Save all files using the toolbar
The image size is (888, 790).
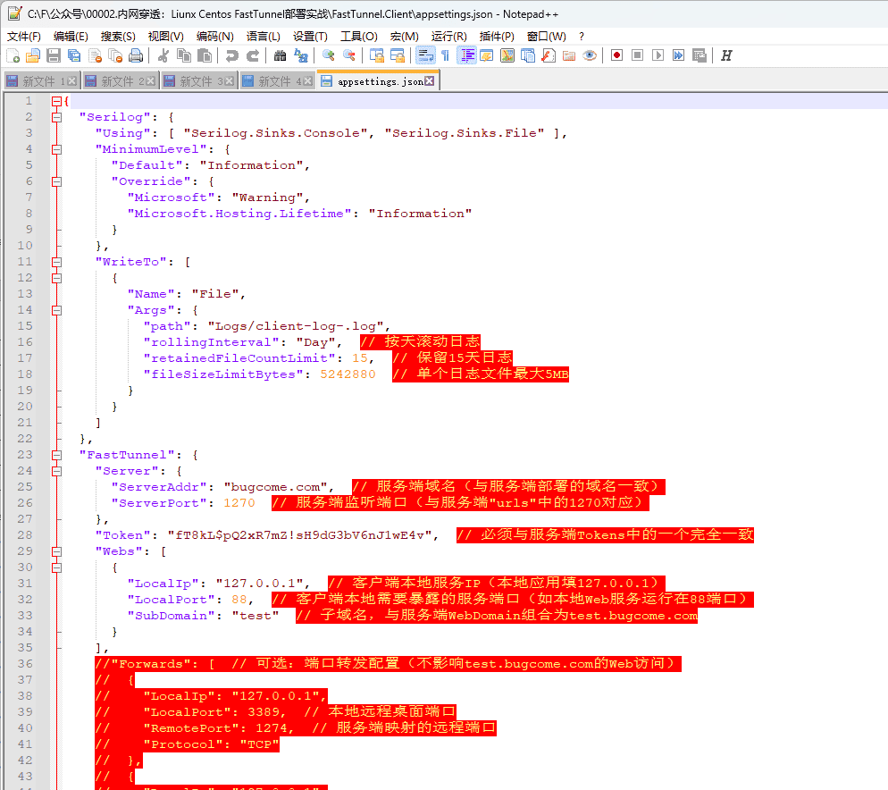point(74,55)
